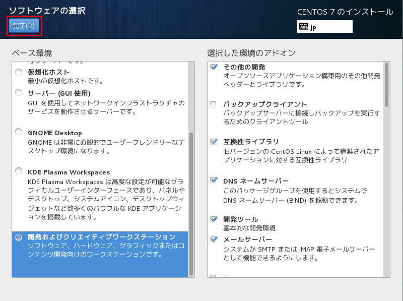The height and width of the screenshot is (301, 403).
Task: Select the 仮想化ホスト radio button
Action: tap(19, 72)
